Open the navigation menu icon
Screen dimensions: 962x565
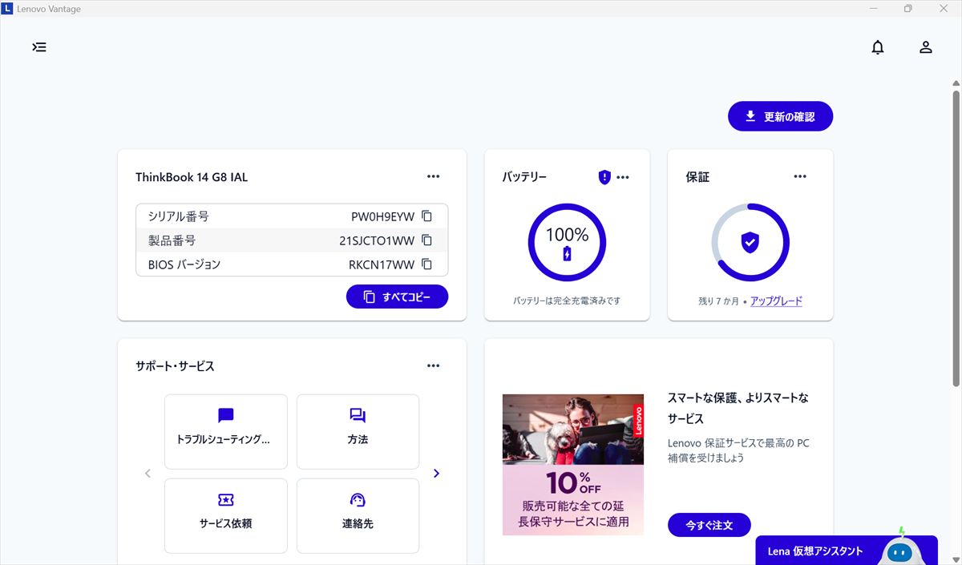click(39, 47)
